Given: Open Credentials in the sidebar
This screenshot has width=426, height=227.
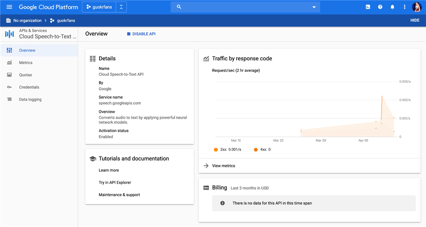Looking at the screenshot, I should (39, 87).
